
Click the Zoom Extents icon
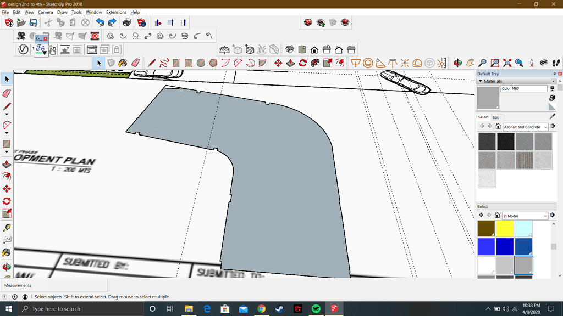click(x=507, y=63)
